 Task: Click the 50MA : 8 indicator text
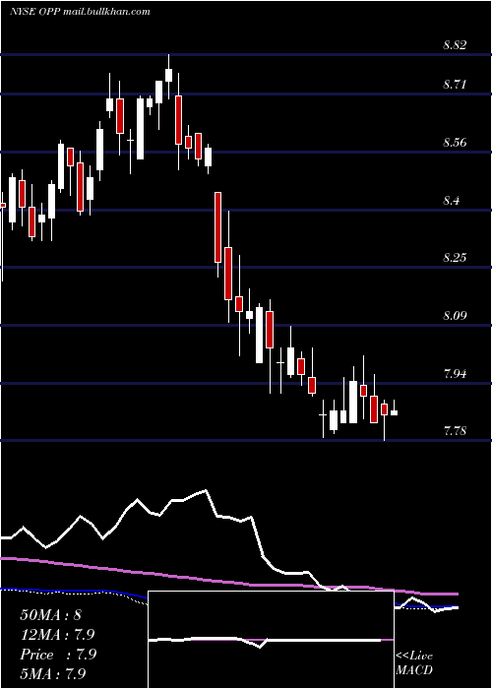[50, 615]
